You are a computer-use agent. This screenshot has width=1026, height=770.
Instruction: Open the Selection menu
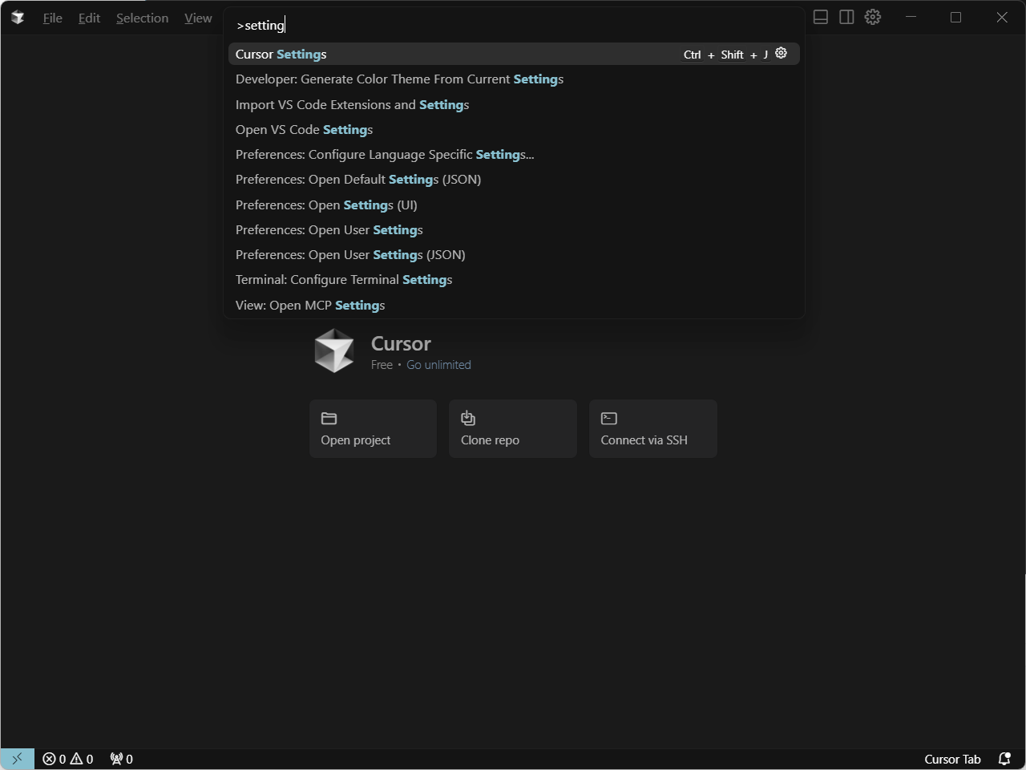142,18
